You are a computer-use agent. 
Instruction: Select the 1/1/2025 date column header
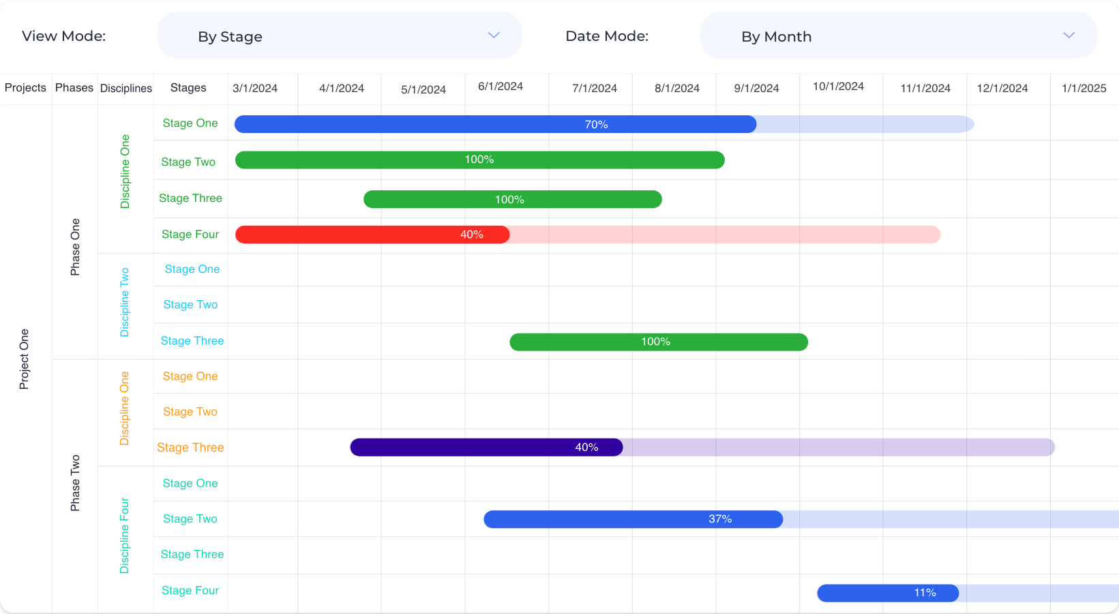point(1084,89)
